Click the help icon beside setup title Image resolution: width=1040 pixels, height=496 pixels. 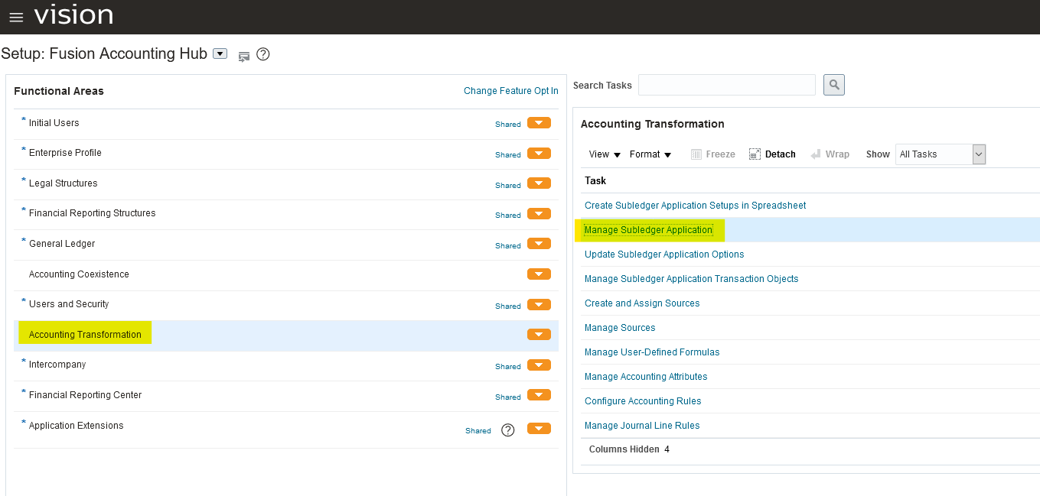263,54
